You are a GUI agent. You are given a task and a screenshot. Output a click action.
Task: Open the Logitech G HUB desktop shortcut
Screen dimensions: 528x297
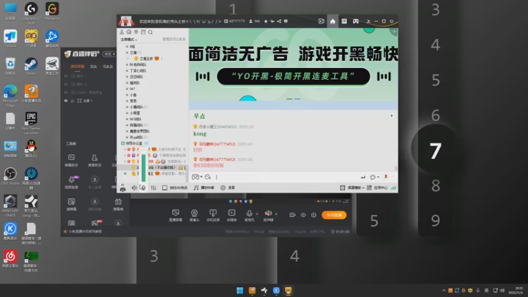31,13
